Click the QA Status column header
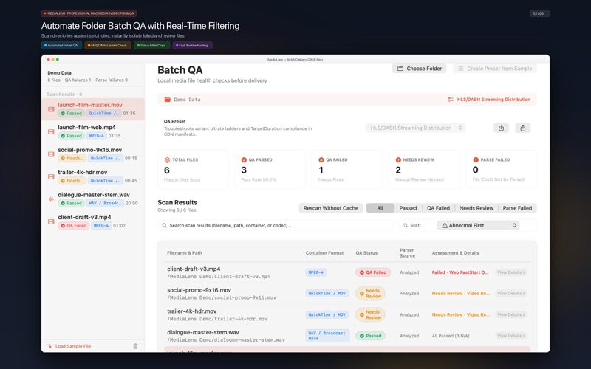The height and width of the screenshot is (369, 591). click(366, 253)
